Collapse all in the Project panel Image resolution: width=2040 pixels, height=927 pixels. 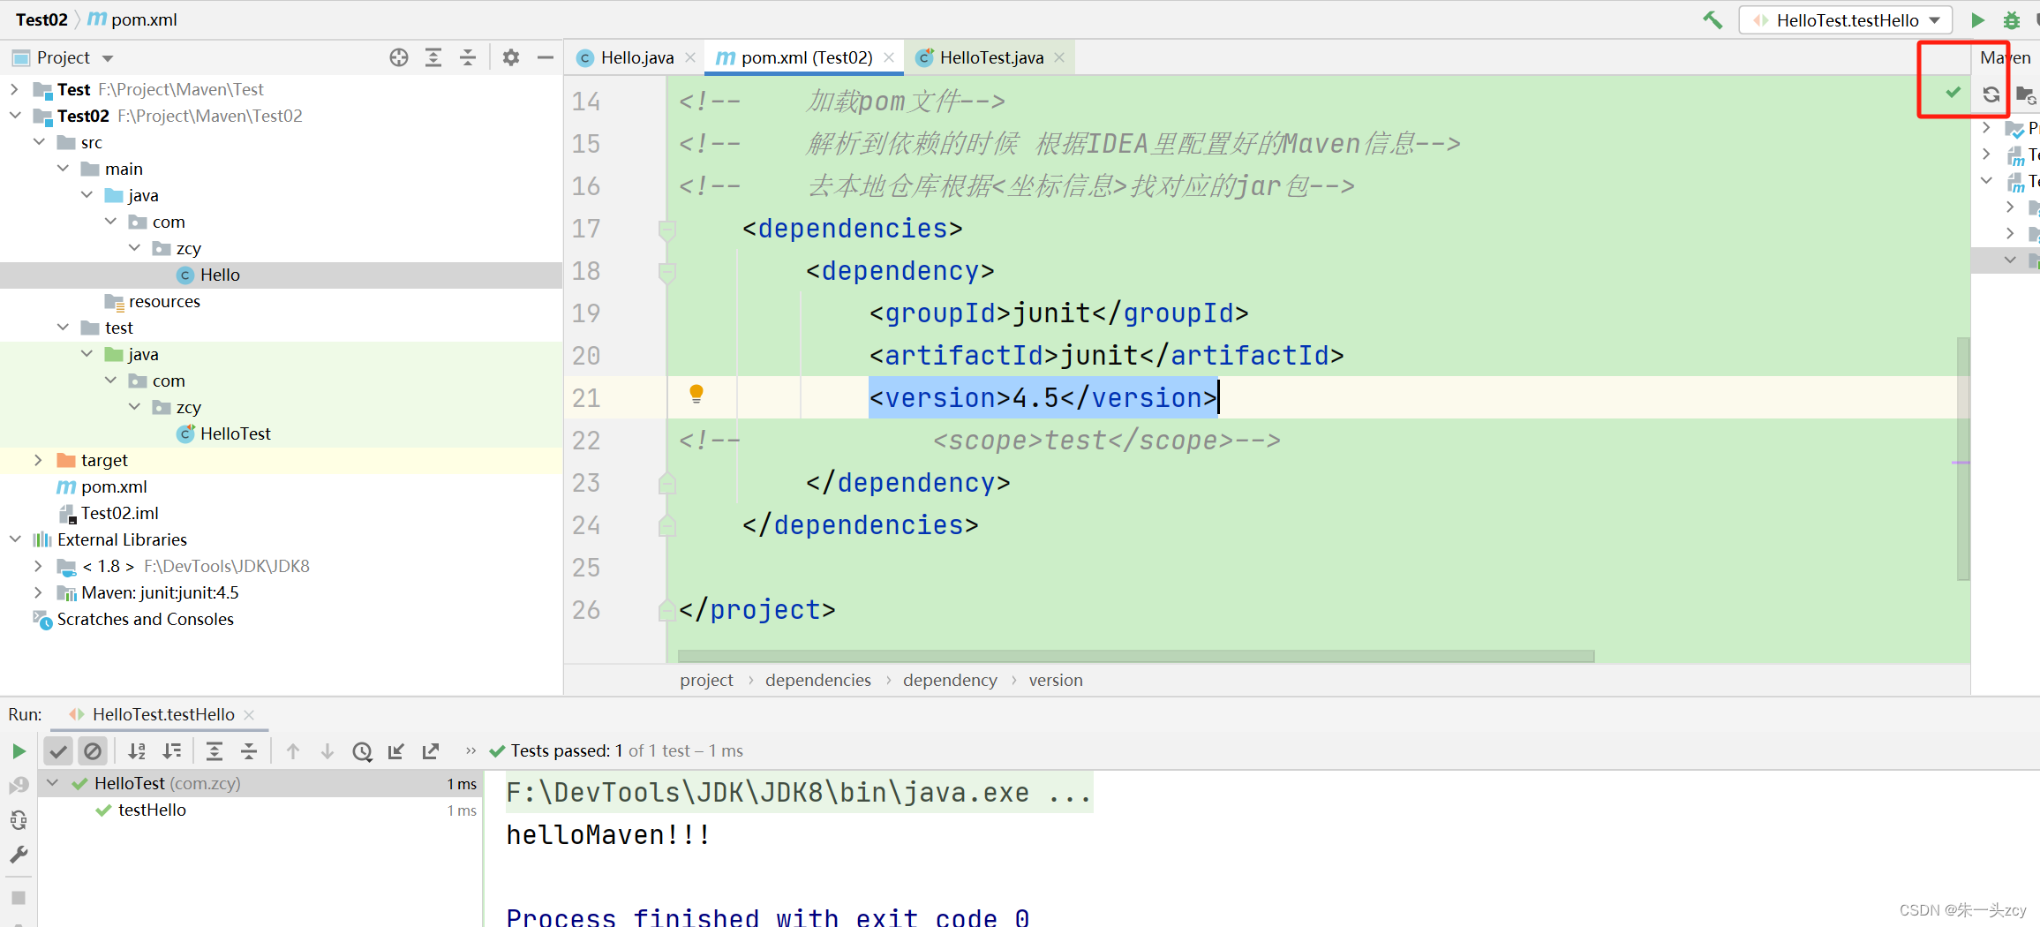click(x=468, y=57)
